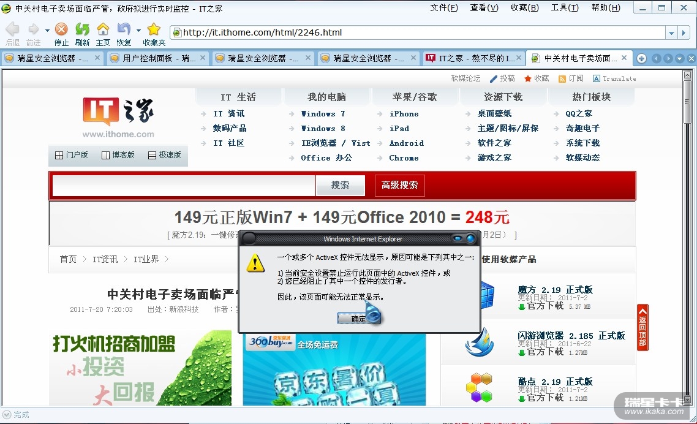Click 官方下载 under 闪游浏览器

(x=541, y=352)
